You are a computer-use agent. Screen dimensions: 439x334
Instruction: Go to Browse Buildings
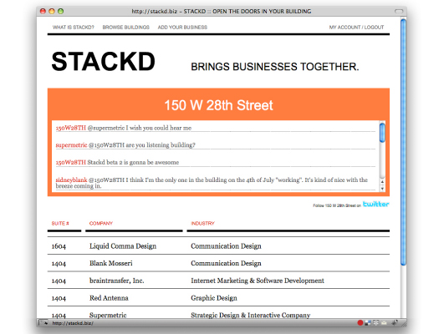point(125,27)
